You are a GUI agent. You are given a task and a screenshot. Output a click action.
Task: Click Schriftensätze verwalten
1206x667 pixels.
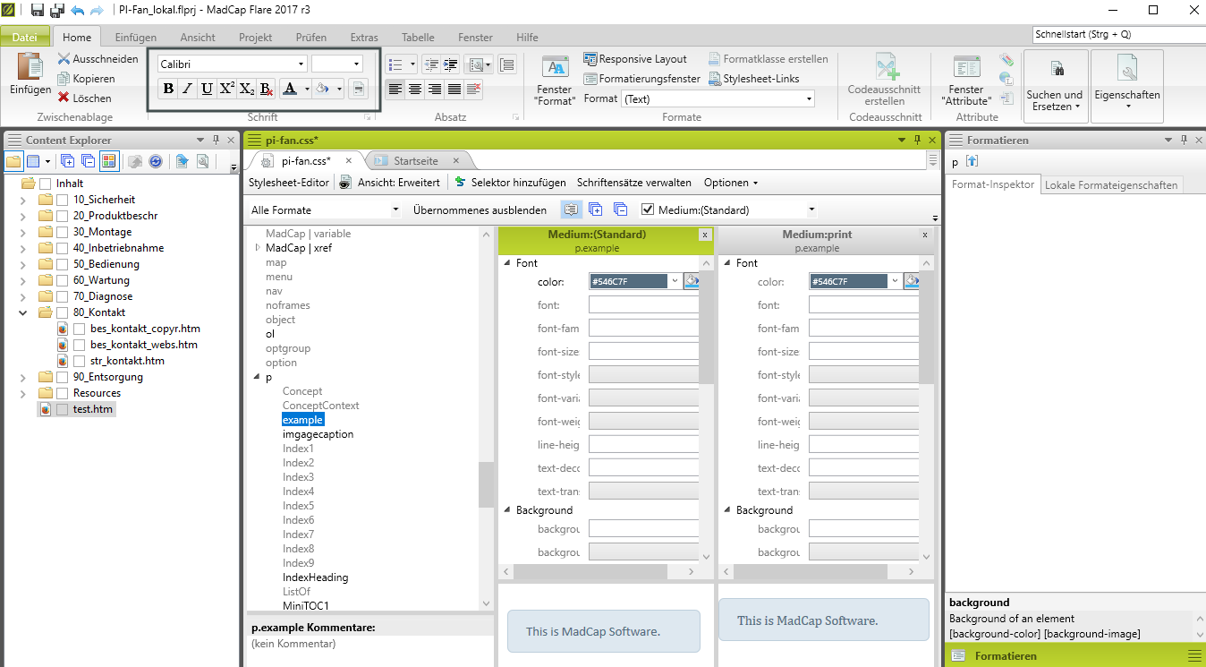[x=633, y=183]
